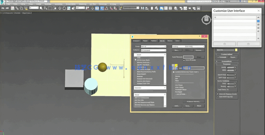Open the Curve Editor

coord(166,8)
